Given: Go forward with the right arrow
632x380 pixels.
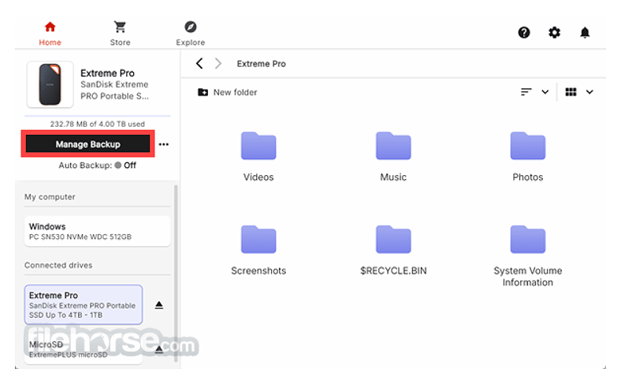Looking at the screenshot, I should (218, 63).
